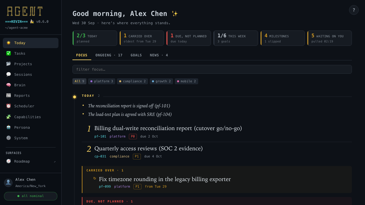Image resolution: width=365 pixels, height=205 pixels.
Task: Click the Due, Not Planned card
Action: [x=188, y=38]
